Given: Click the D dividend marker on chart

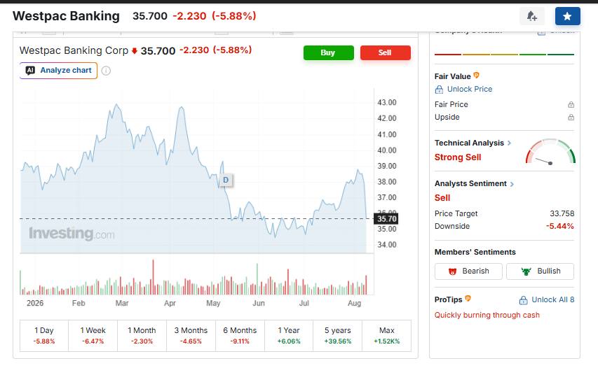Looking at the screenshot, I should 226,180.
